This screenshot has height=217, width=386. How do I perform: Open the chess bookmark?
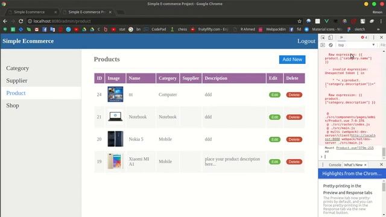point(179,30)
